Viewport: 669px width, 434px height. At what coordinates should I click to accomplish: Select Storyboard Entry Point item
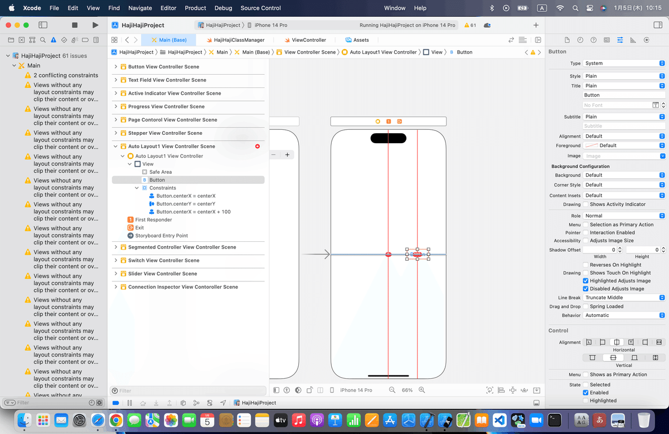point(158,236)
